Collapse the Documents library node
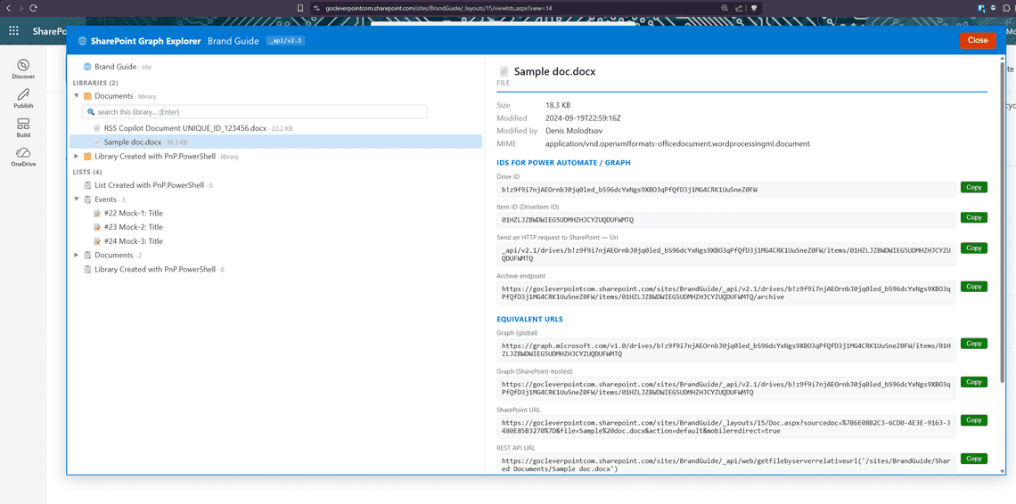This screenshot has height=504, width=1016. 77,96
